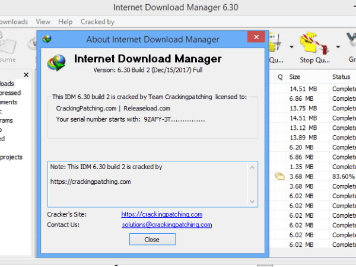Click inside the cracked-by note text box

(x=148, y=184)
